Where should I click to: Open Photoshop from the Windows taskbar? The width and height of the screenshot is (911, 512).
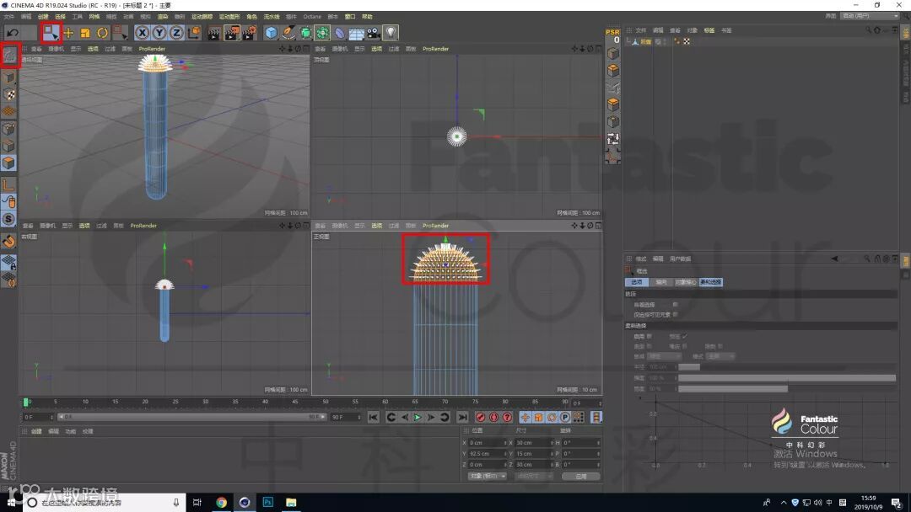click(x=267, y=503)
